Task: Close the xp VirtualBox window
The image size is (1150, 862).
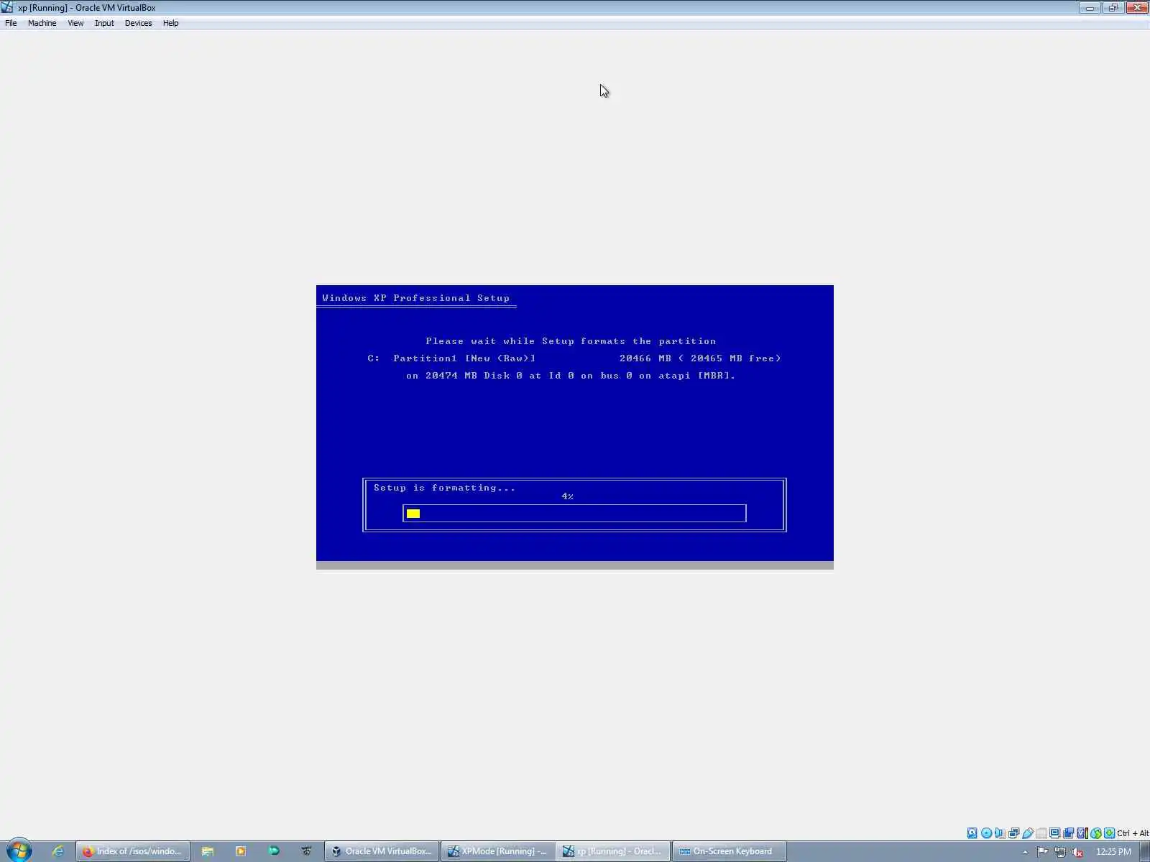Action: click(x=1137, y=8)
